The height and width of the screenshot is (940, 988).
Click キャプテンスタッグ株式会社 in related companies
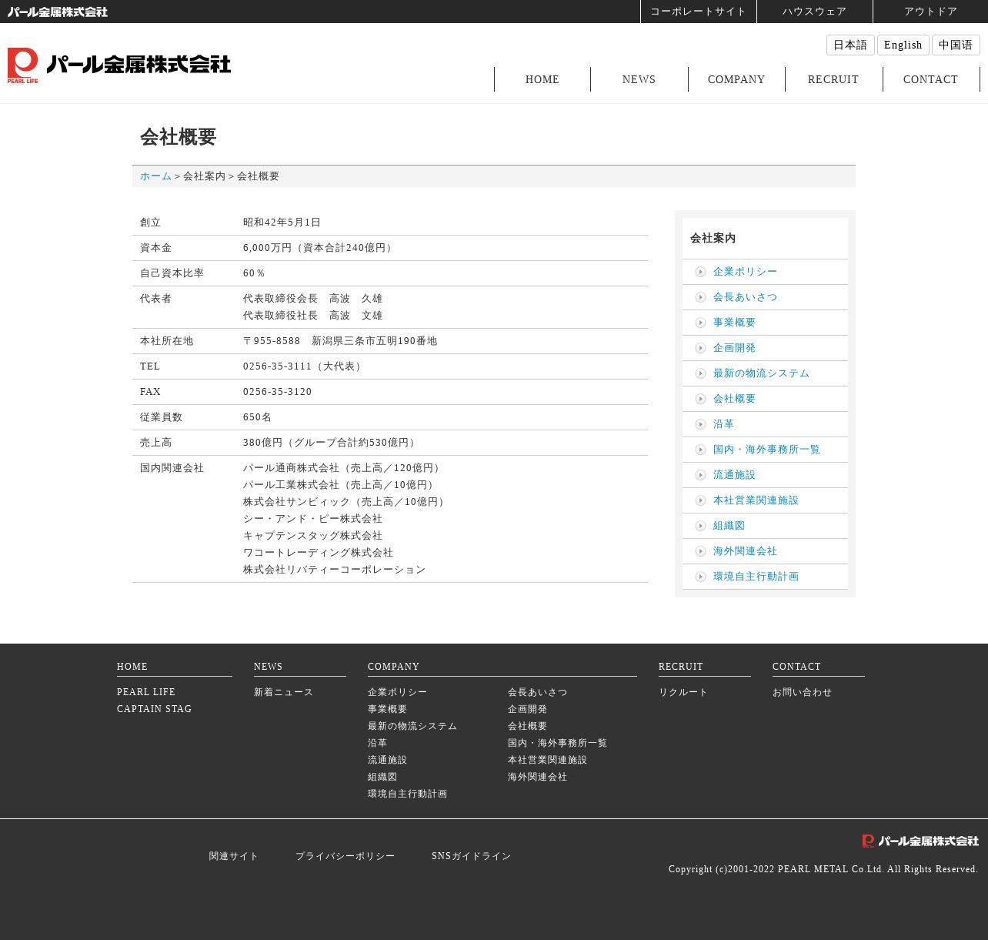tap(313, 536)
